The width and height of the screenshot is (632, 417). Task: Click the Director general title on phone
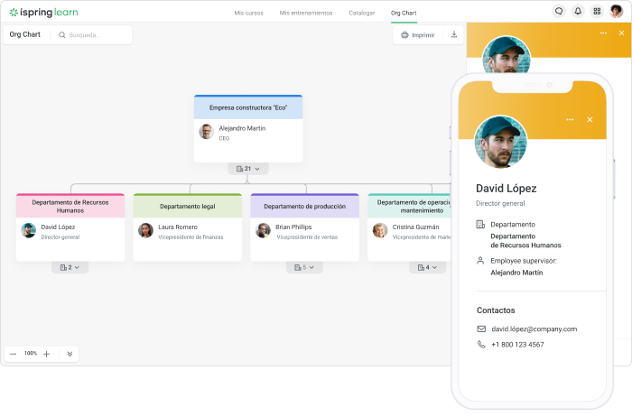[500, 203]
